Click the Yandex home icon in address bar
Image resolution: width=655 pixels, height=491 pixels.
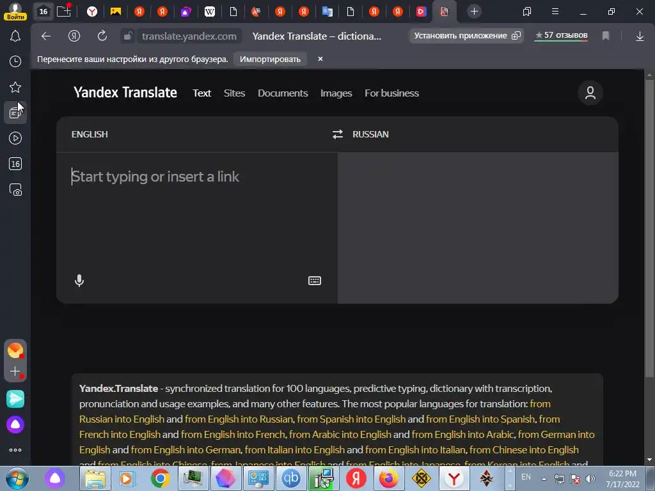74,36
